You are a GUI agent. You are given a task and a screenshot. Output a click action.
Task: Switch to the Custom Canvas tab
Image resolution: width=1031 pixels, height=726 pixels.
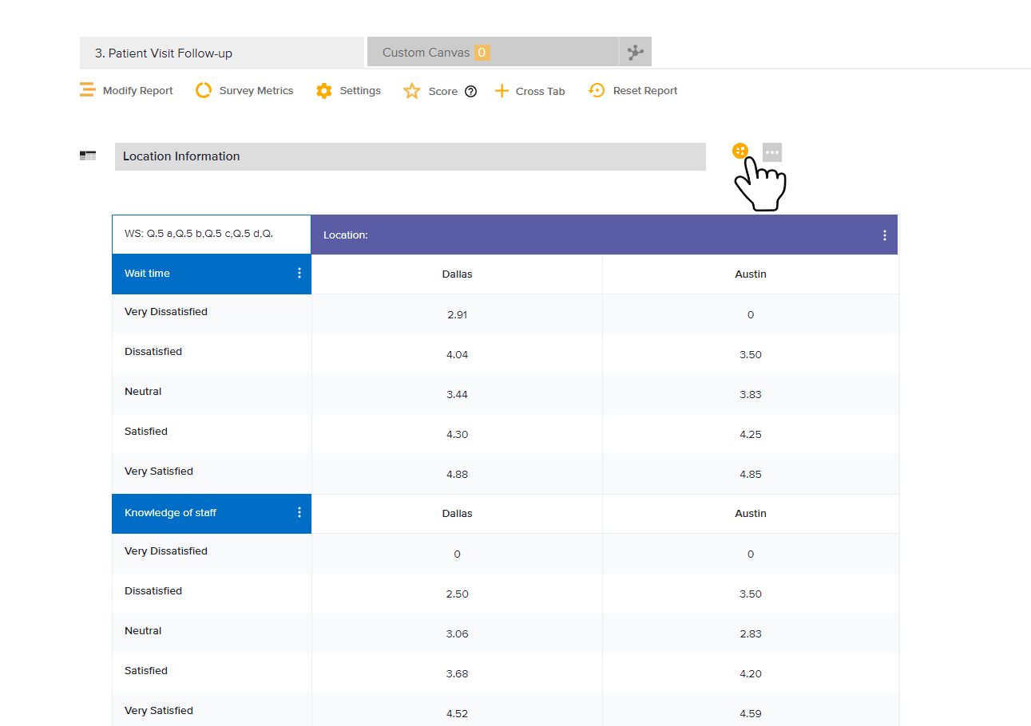pyautogui.click(x=426, y=53)
